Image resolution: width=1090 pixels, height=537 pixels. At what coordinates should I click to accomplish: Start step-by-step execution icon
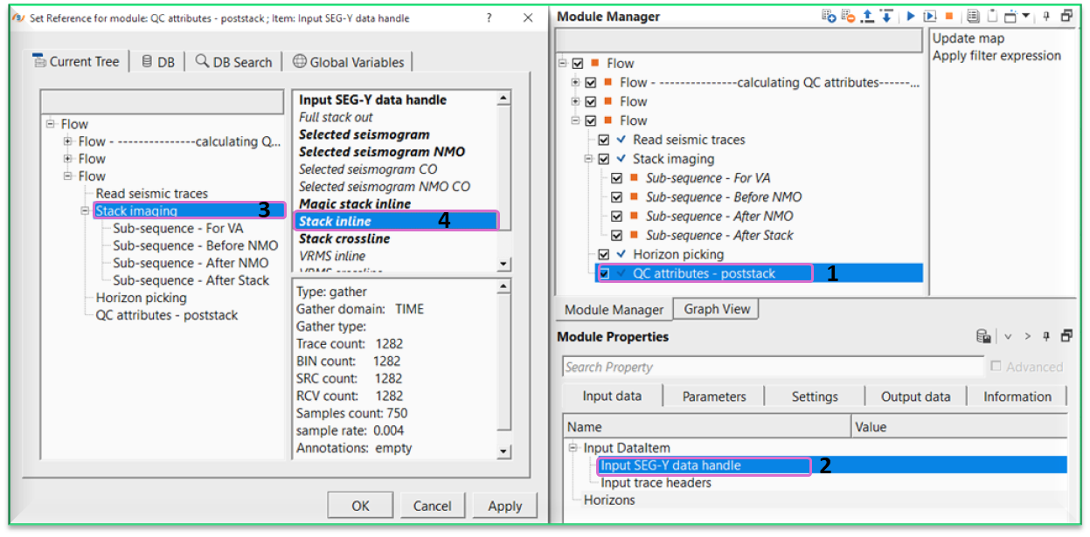[x=929, y=15]
